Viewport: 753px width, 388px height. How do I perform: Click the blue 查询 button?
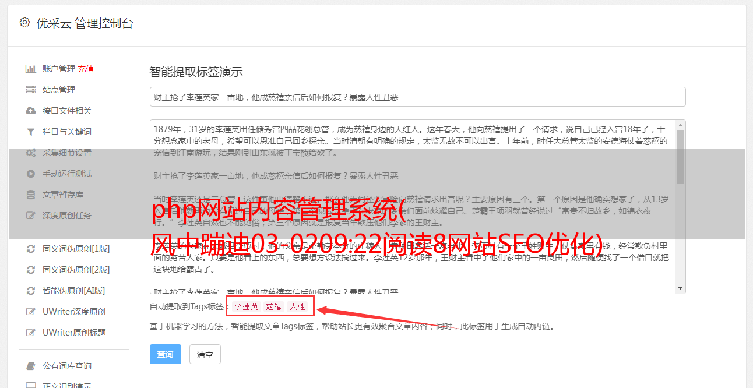pos(166,354)
